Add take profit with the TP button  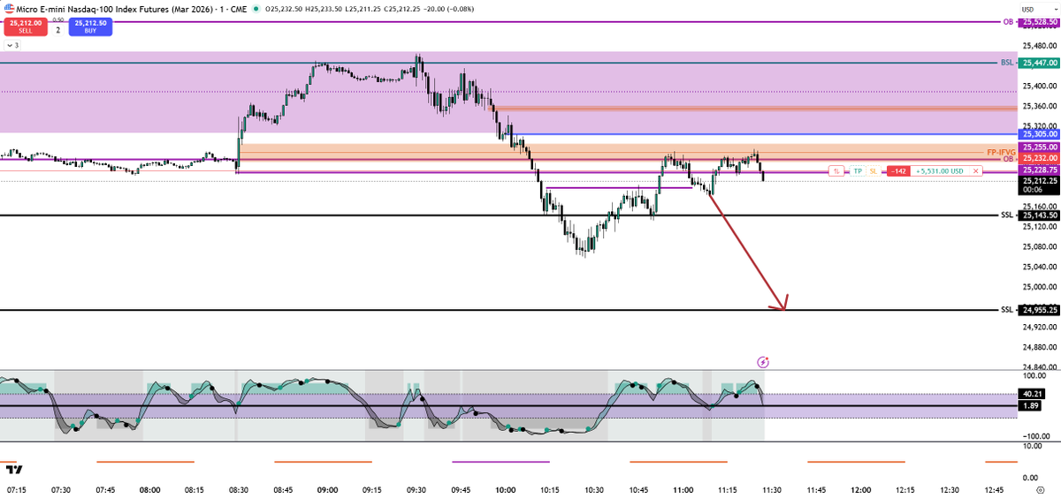tap(857, 170)
